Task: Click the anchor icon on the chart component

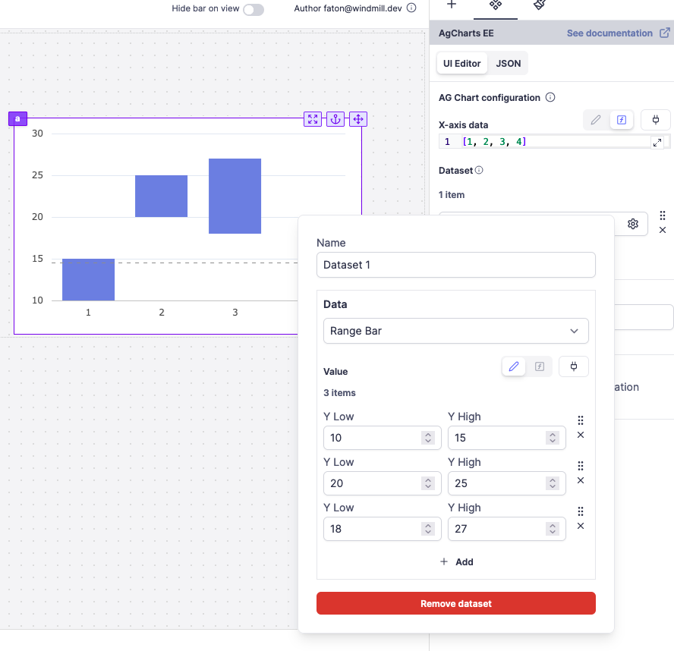Action: pyautogui.click(x=335, y=119)
